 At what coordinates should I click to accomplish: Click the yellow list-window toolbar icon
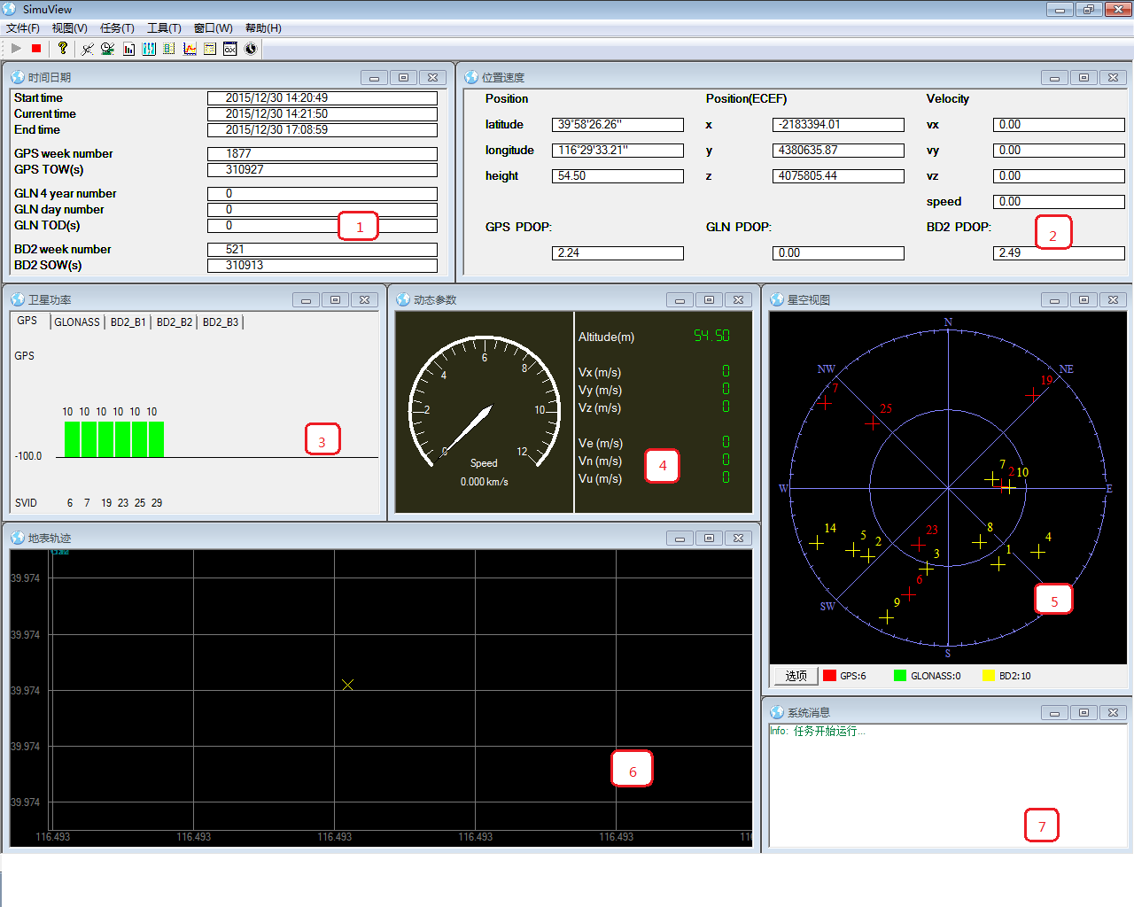(210, 49)
